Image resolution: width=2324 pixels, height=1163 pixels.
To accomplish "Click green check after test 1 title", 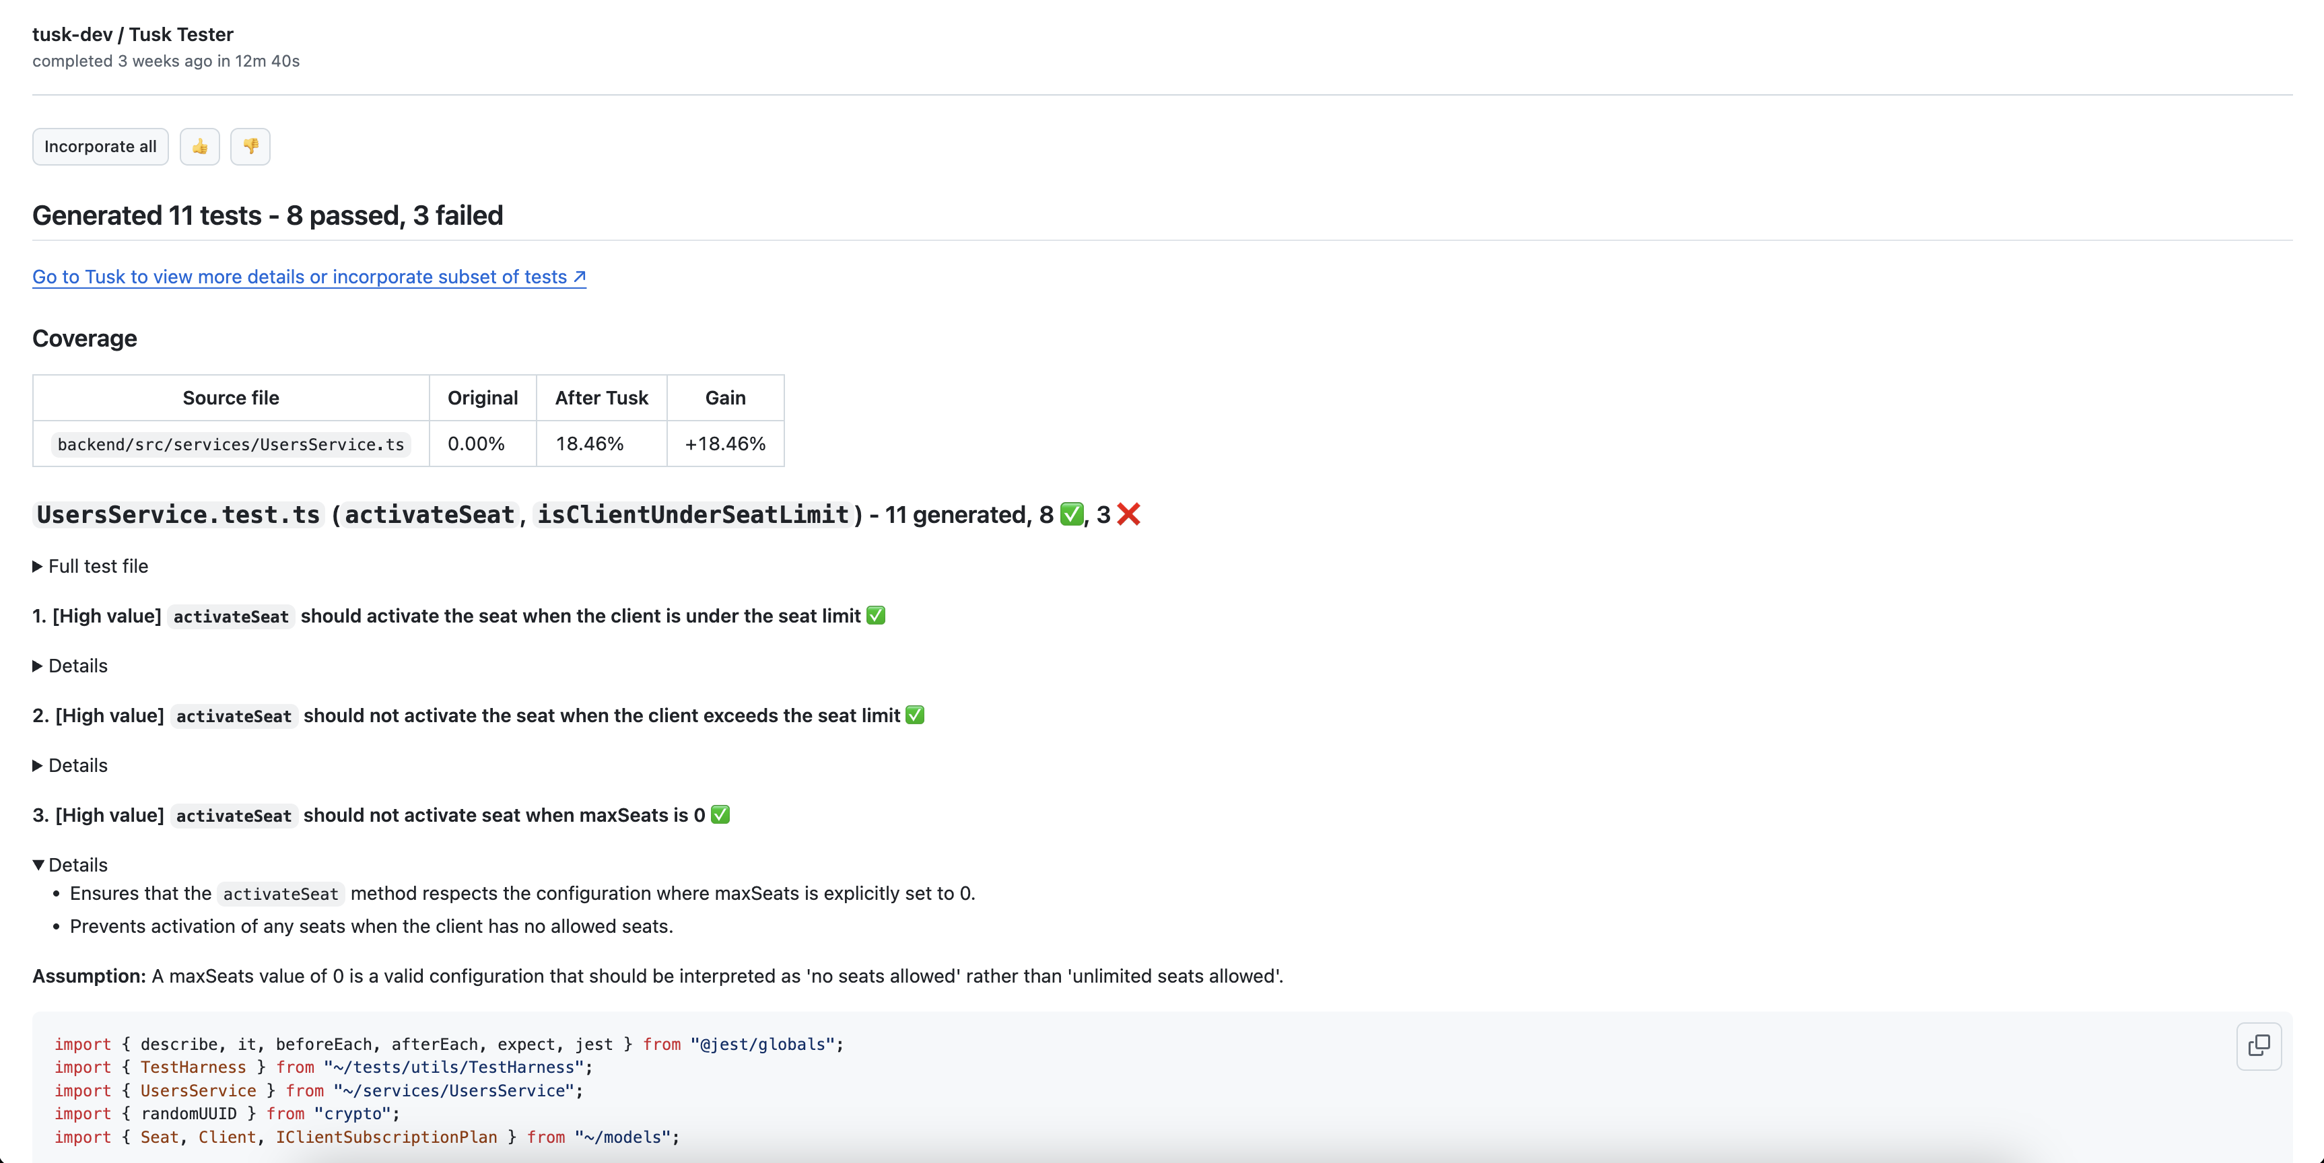I will [875, 615].
